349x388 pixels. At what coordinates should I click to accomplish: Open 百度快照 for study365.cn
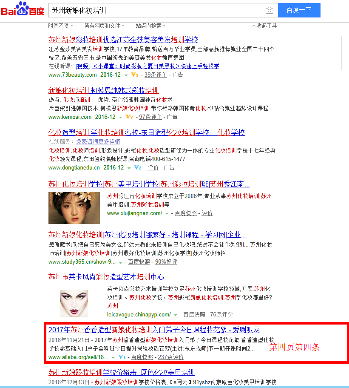click(x=139, y=262)
